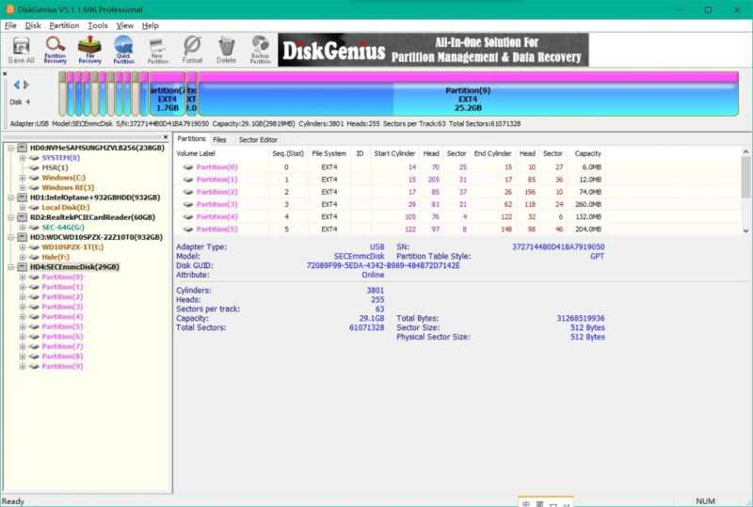Click the File System column header

tap(328, 153)
